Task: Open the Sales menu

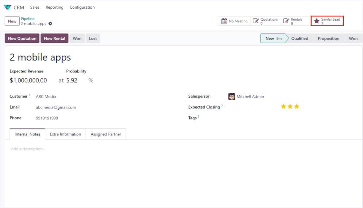Action: point(35,7)
